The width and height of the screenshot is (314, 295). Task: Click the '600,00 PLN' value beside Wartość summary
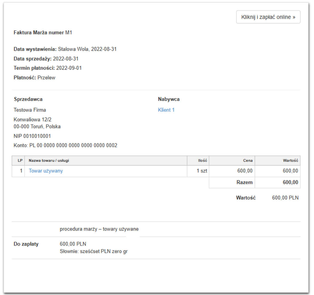[285, 198]
